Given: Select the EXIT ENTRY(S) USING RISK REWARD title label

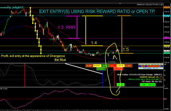Looking at the screenshot, I should point(97,11).
